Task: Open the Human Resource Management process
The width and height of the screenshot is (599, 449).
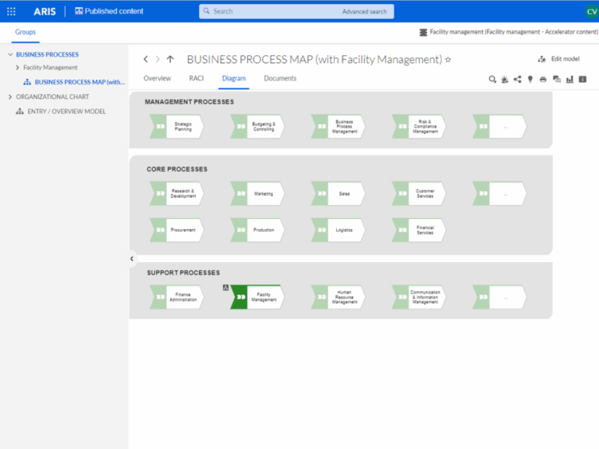Action: point(338,297)
